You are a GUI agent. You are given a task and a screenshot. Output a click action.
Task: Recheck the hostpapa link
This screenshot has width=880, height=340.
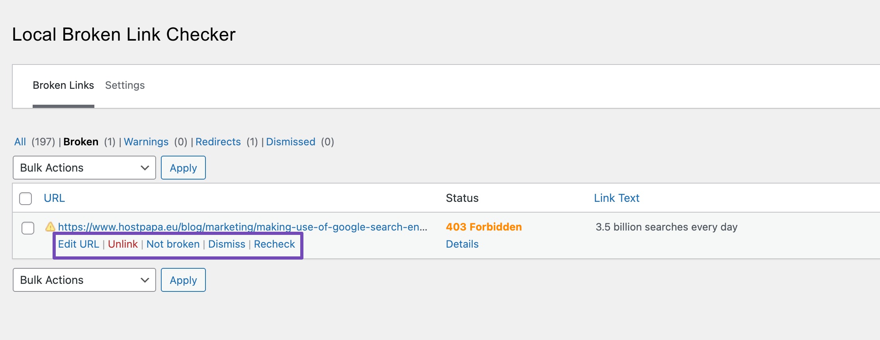[274, 244]
